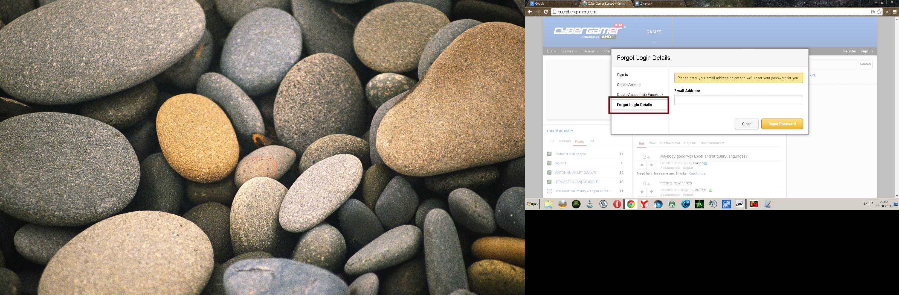Click the Email Address input field
Image resolution: width=899 pixels, height=295 pixels.
(x=738, y=100)
